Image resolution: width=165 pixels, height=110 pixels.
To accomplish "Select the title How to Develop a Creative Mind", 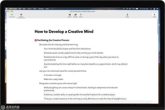I will (x=64, y=32).
